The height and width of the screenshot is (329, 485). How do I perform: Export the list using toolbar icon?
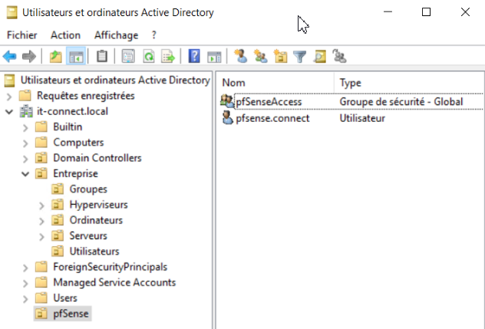point(168,57)
